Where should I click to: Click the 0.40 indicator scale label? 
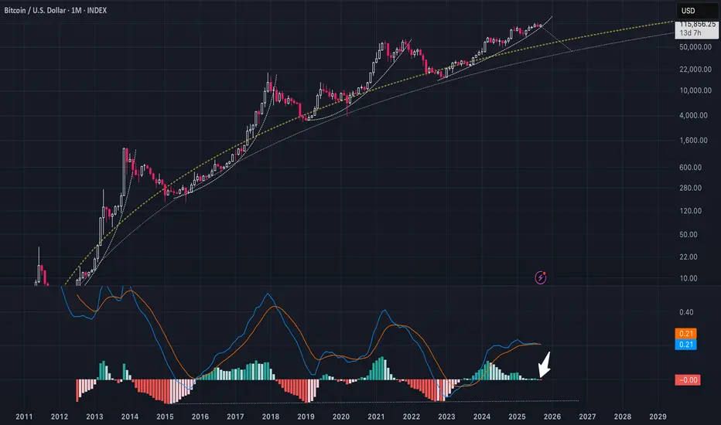point(686,312)
